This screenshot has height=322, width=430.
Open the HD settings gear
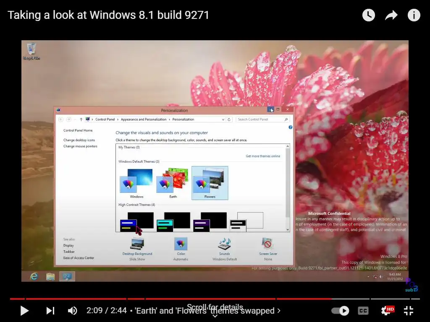point(387,311)
